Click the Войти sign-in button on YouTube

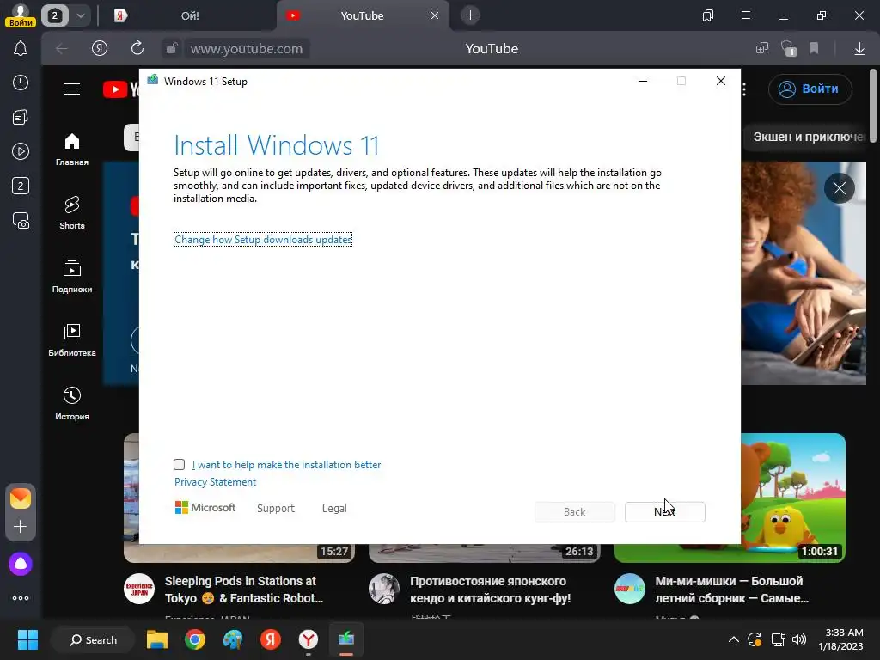point(810,89)
